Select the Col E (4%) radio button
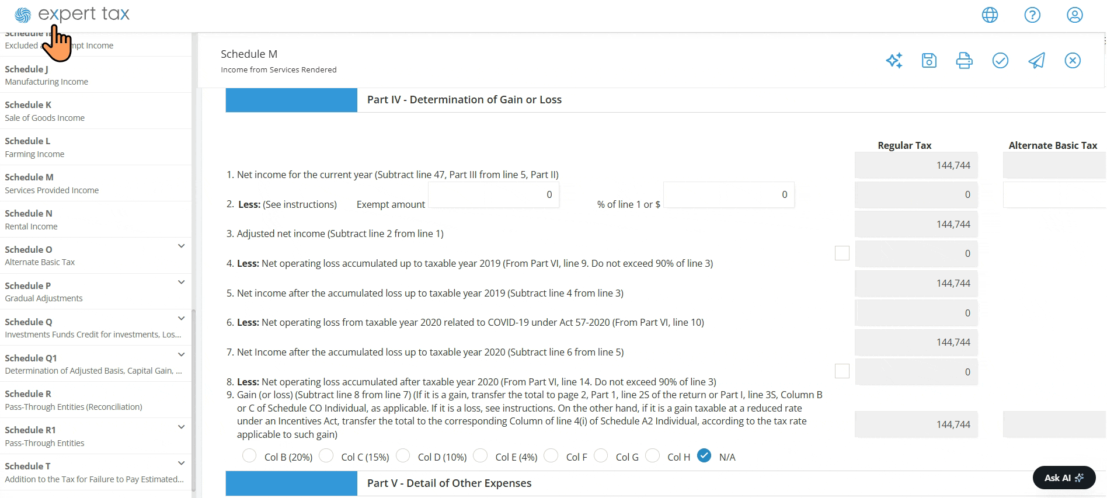The height and width of the screenshot is (498, 1107). click(480, 456)
